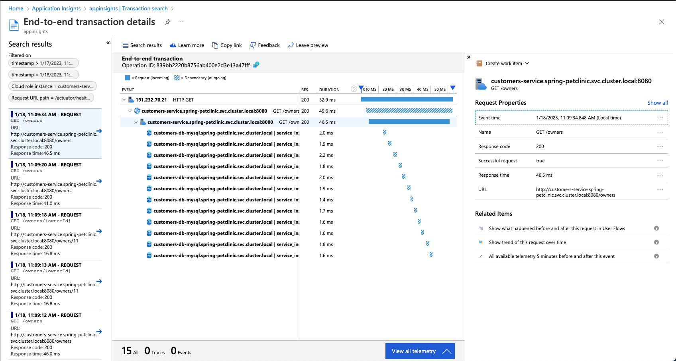Show info for the User Flows related item
Image resolution: width=676 pixels, height=361 pixels.
point(656,228)
